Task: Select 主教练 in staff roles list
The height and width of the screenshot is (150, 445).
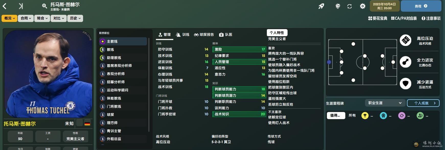Action: pyautogui.click(x=123, y=41)
